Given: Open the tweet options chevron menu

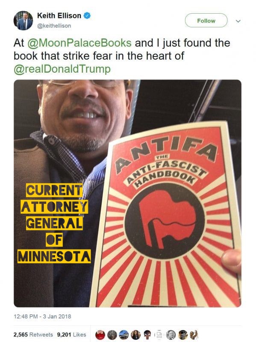Looking at the screenshot, I should [238, 21].
